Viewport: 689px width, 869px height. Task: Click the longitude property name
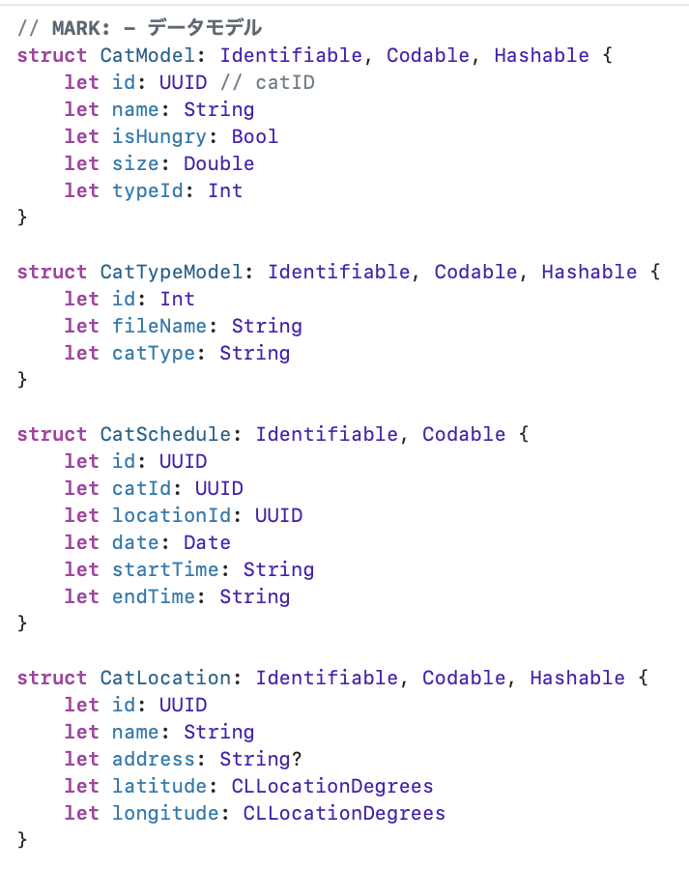point(165,814)
